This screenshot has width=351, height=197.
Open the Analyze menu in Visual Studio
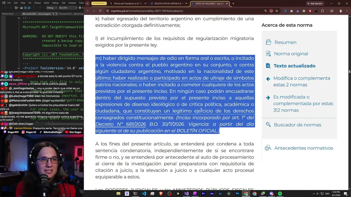(x=72, y=3)
